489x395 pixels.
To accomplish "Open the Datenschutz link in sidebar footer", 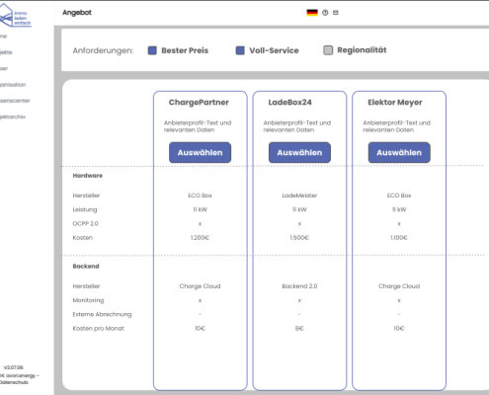I will point(14,382).
